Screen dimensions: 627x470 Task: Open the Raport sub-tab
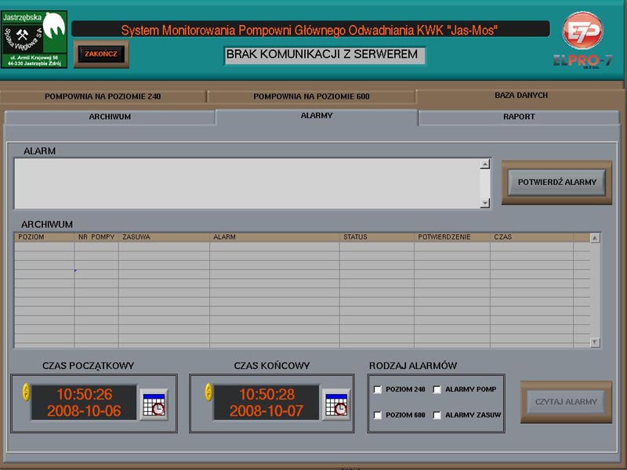click(519, 117)
